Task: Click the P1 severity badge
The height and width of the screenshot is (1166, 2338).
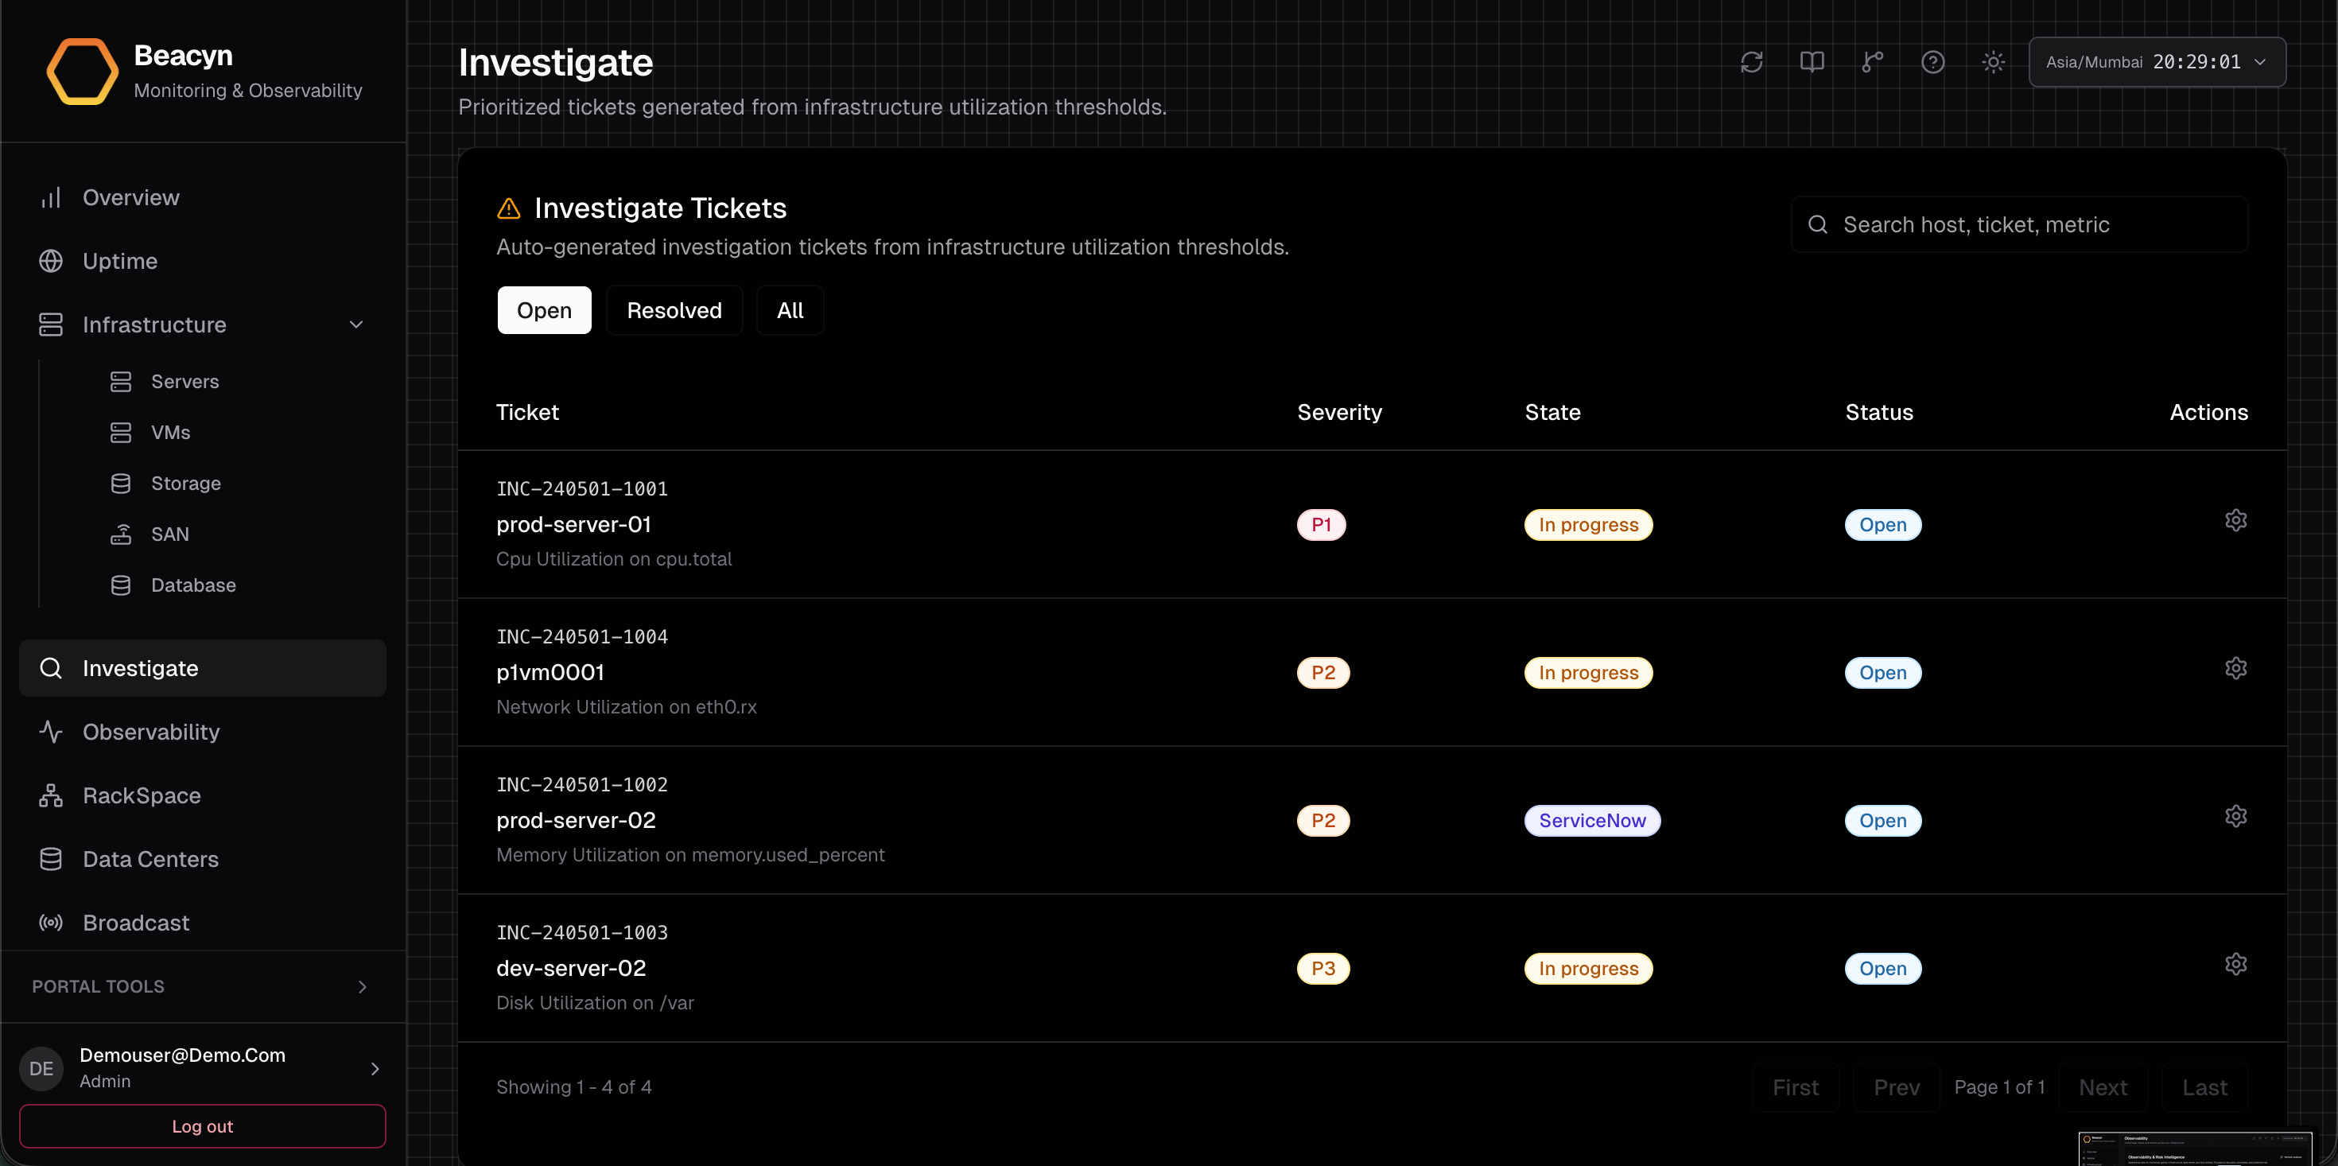Action: (x=1321, y=525)
